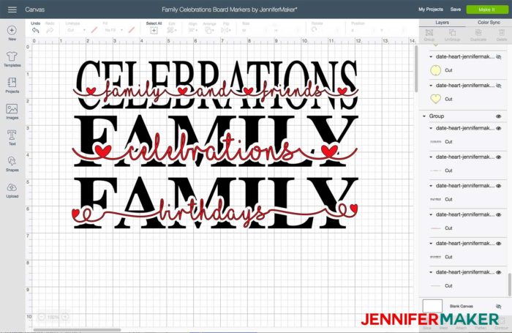Click the Size width input field

click(256, 31)
